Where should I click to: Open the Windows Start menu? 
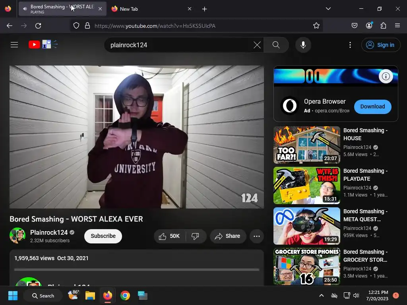(13, 295)
